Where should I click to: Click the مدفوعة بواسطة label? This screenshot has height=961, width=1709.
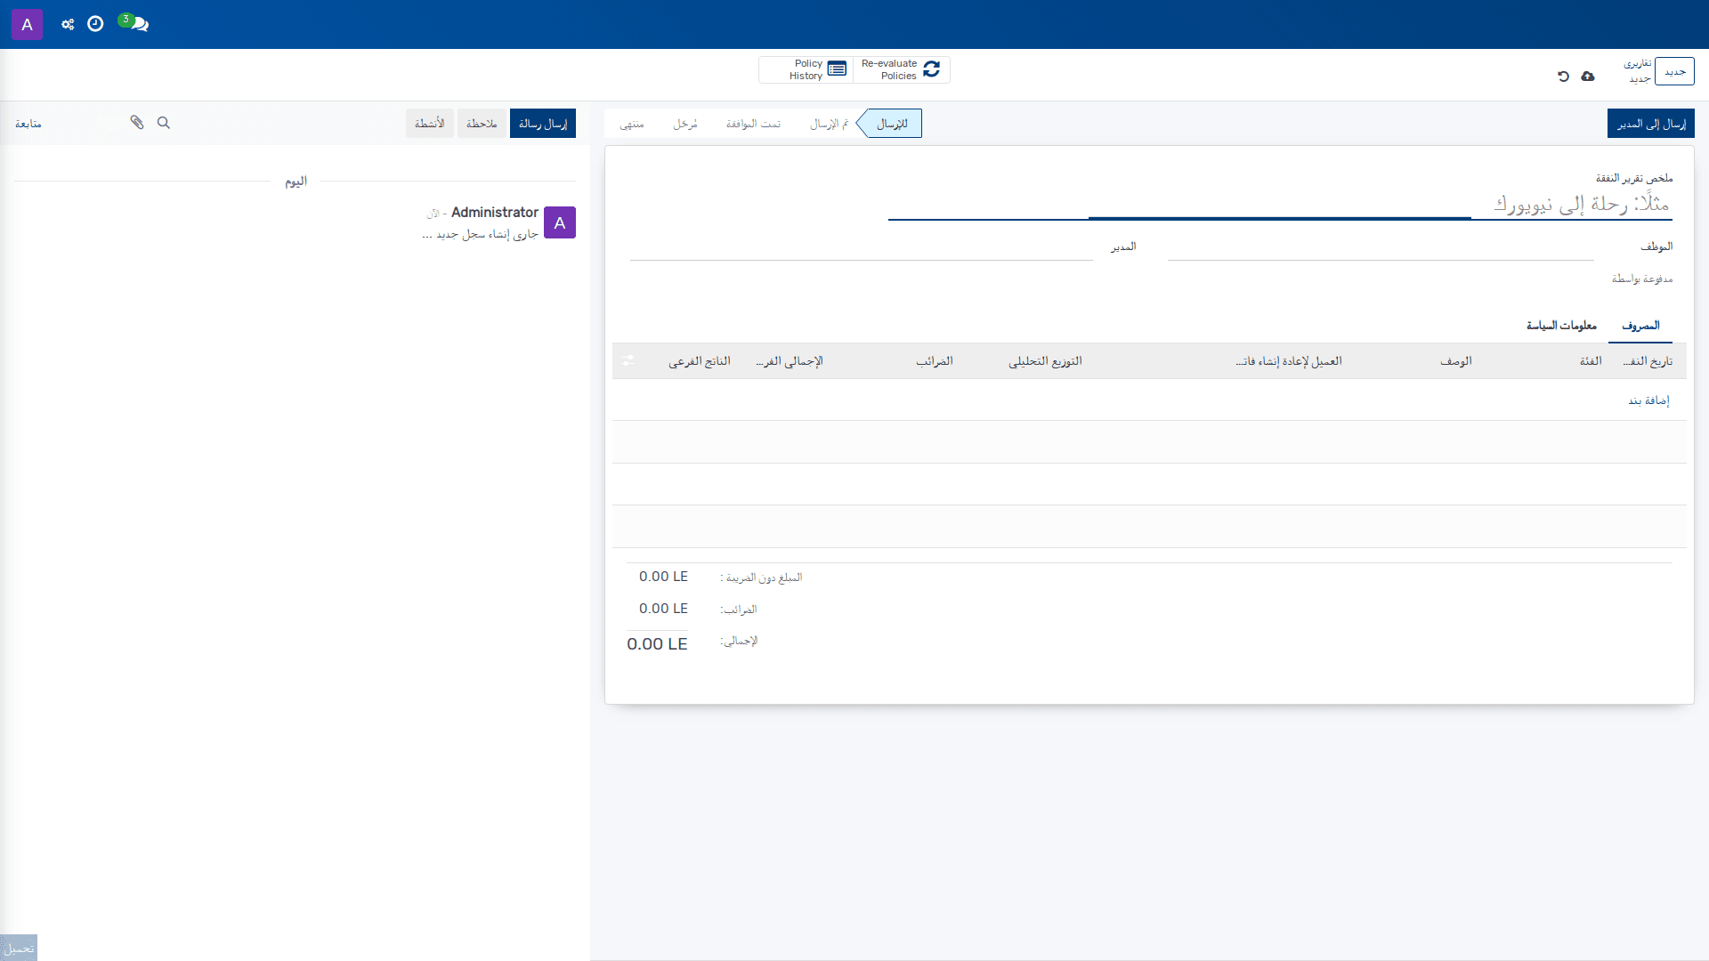1642,279
